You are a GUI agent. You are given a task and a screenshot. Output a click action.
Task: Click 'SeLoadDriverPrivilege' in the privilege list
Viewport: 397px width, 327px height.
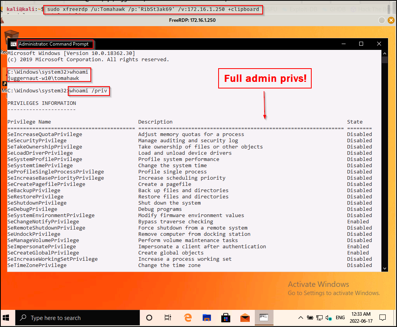[40, 153]
